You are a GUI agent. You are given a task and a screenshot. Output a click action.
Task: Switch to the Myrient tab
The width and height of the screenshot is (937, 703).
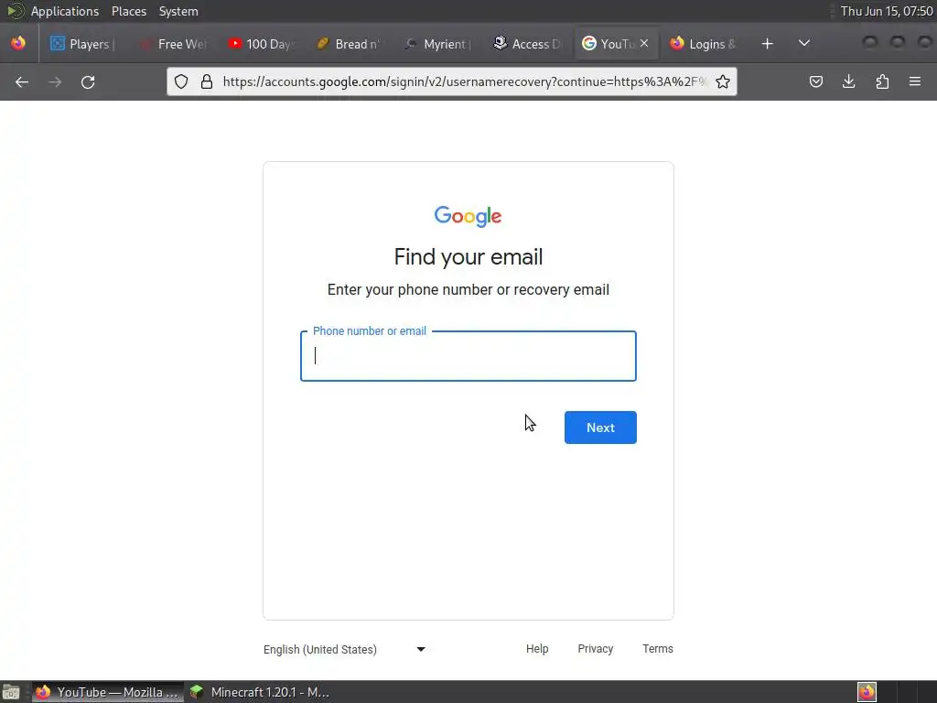point(438,44)
